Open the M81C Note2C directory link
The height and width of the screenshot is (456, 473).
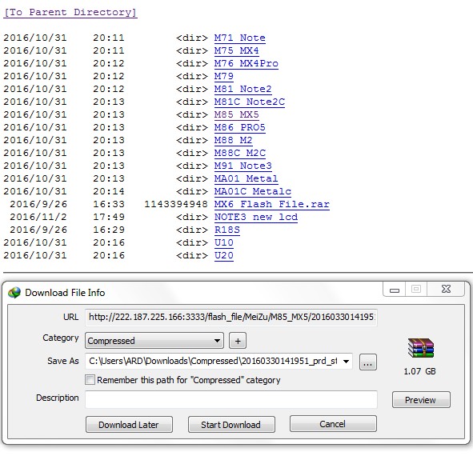click(x=250, y=102)
